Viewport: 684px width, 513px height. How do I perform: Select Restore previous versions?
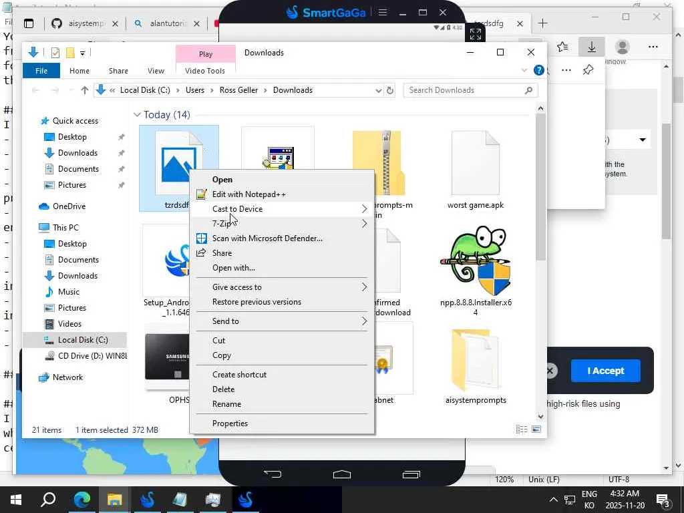(x=256, y=302)
